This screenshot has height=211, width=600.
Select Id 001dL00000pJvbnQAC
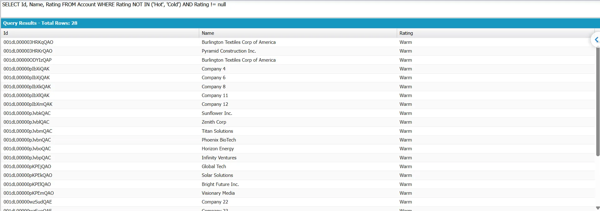click(27, 140)
